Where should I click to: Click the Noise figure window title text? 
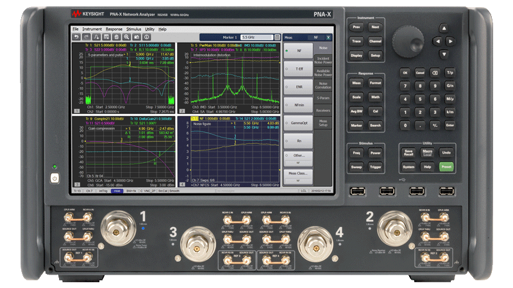click(202, 124)
